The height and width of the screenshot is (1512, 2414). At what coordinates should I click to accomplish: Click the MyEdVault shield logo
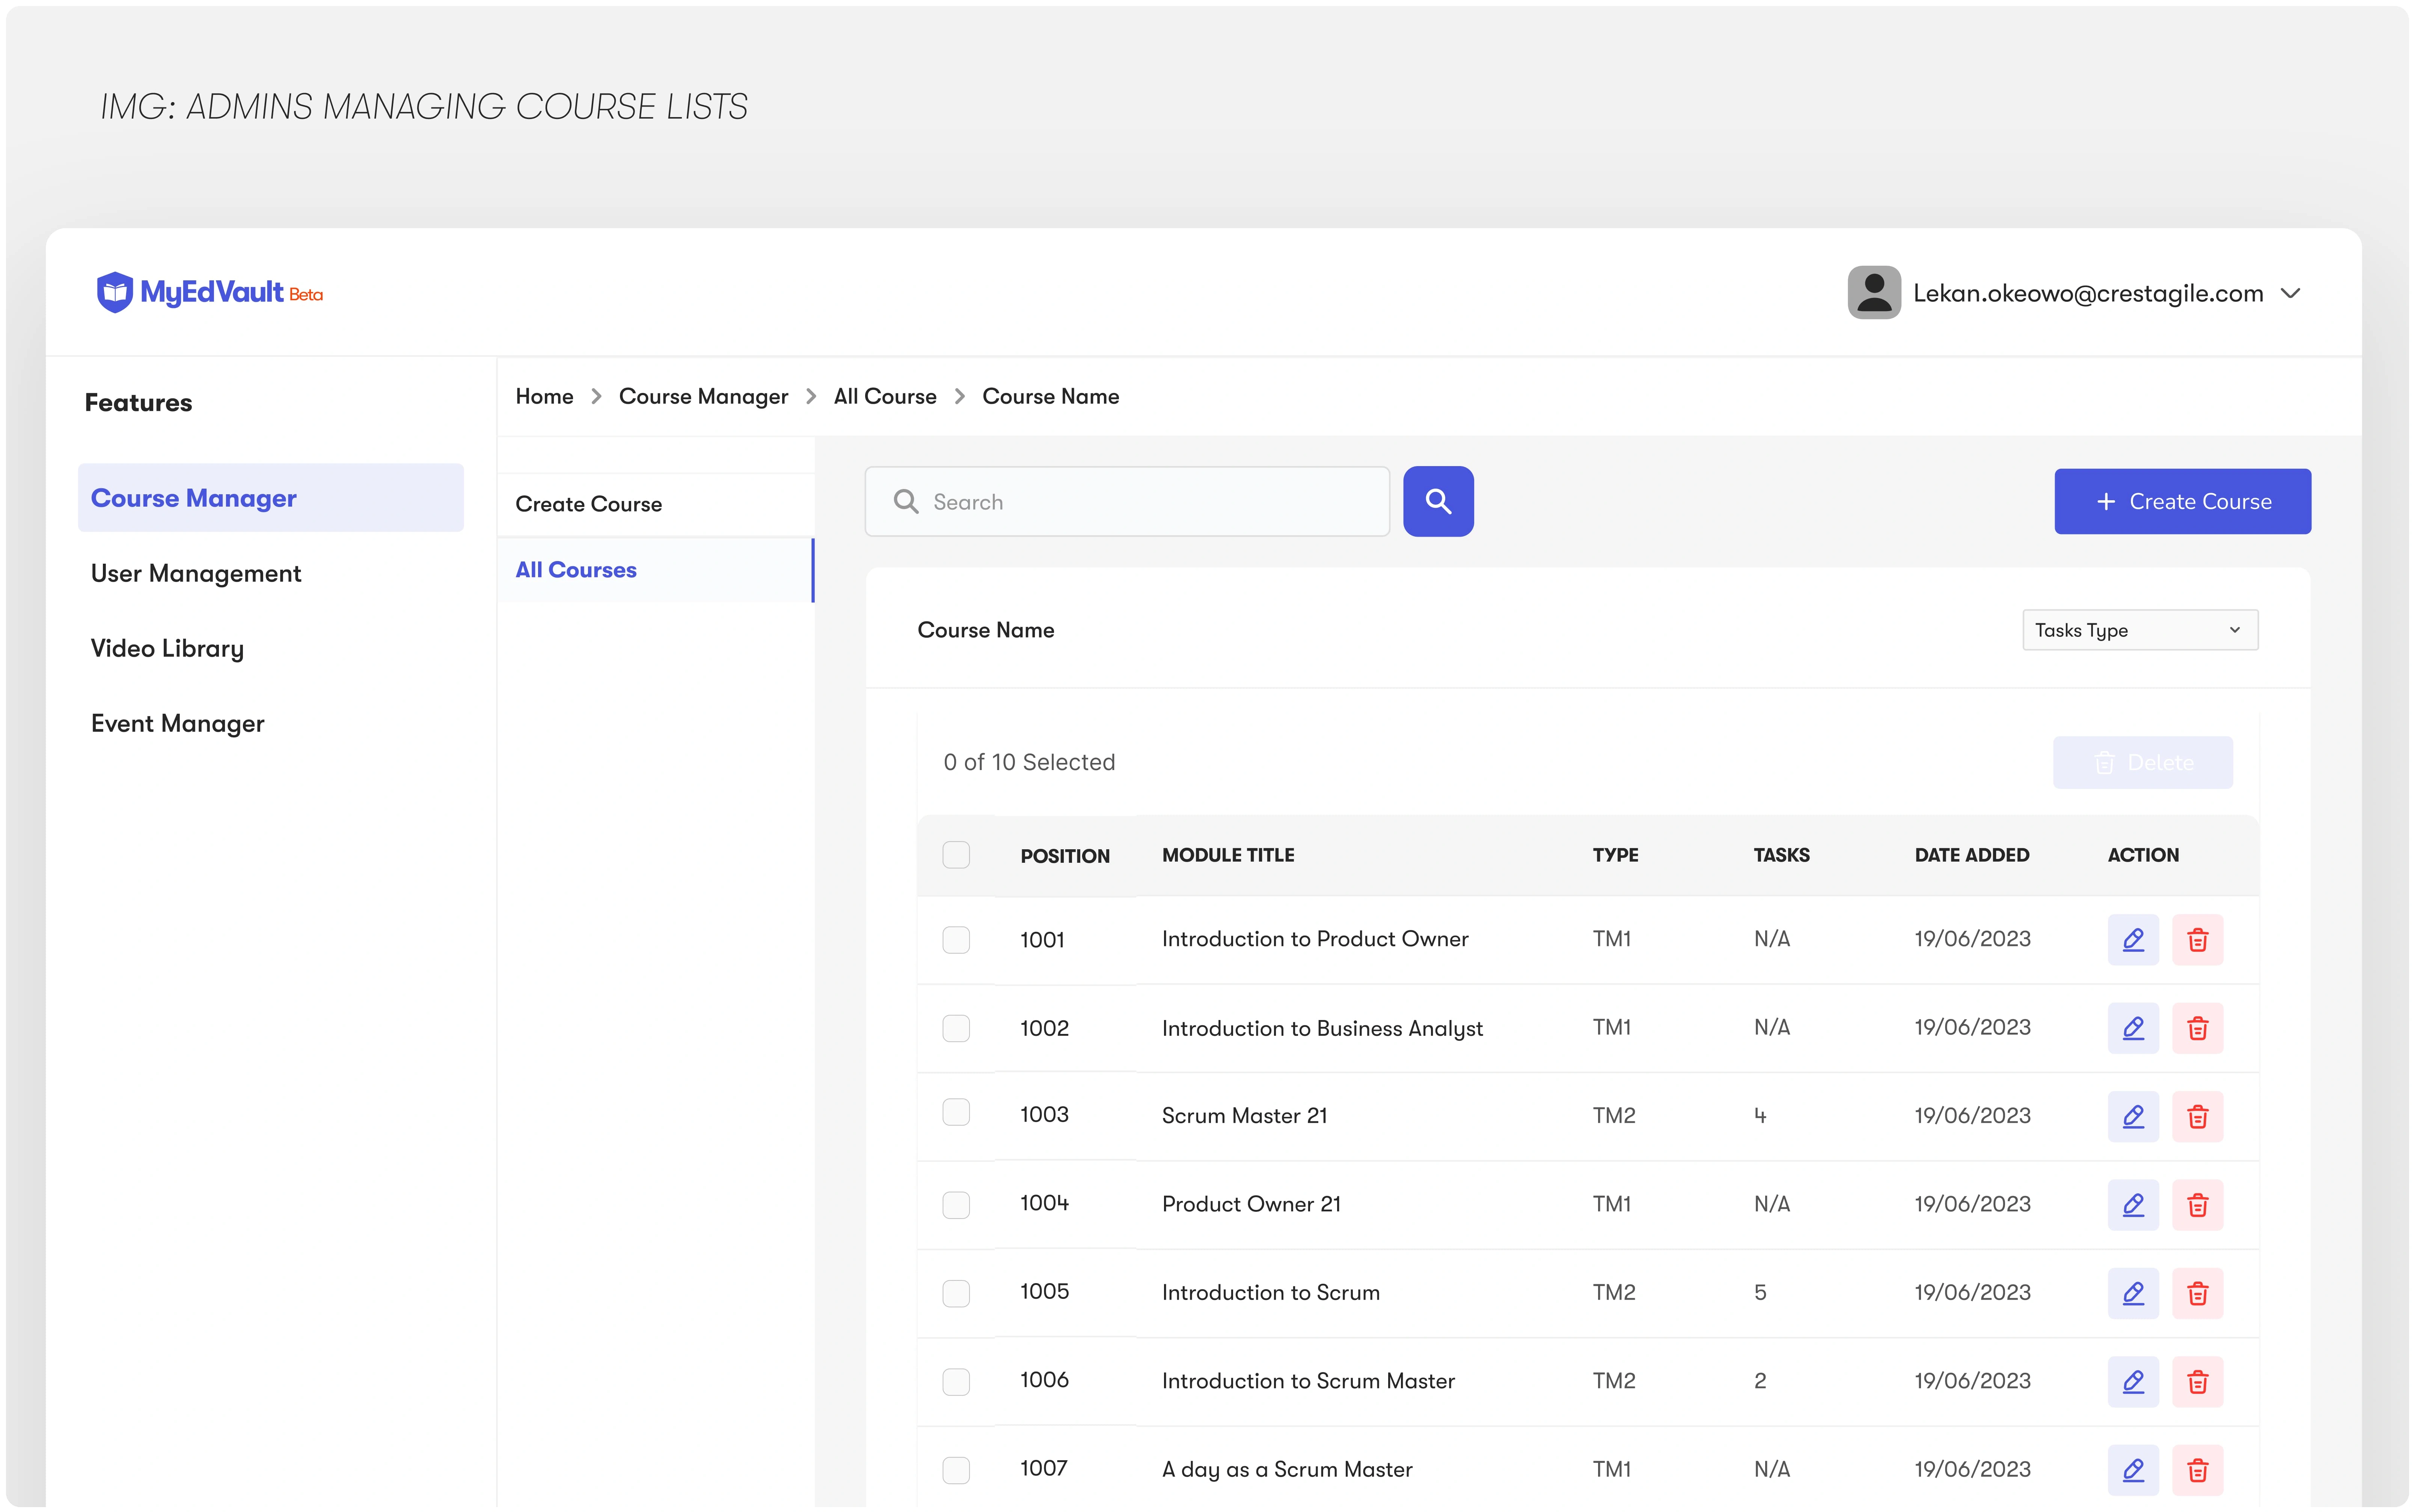click(x=114, y=292)
